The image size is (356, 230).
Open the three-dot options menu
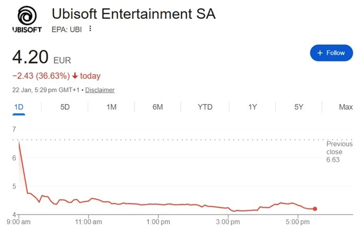click(x=90, y=29)
